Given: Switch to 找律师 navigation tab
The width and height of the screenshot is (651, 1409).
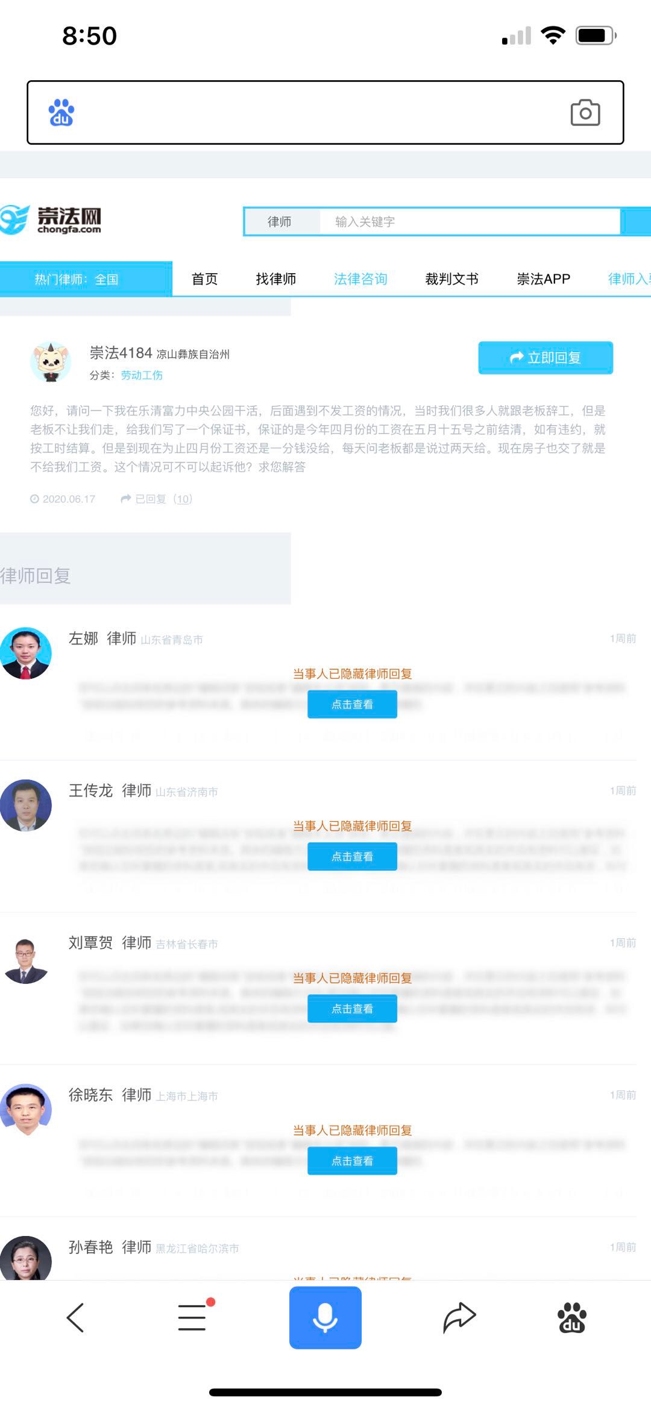Looking at the screenshot, I should pyautogui.click(x=276, y=279).
